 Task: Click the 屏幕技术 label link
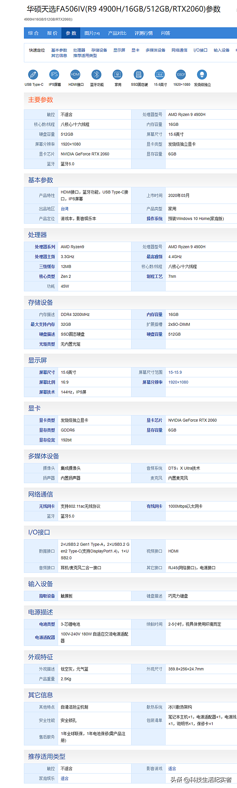47,392
